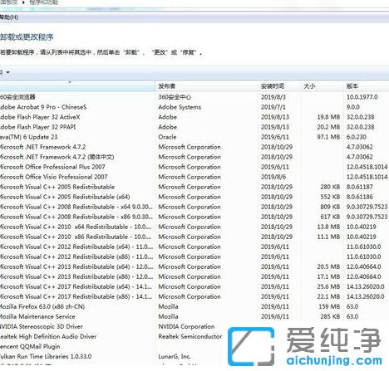Click size 280 KB cell
This screenshot has width=389, height=371.
click(330, 187)
